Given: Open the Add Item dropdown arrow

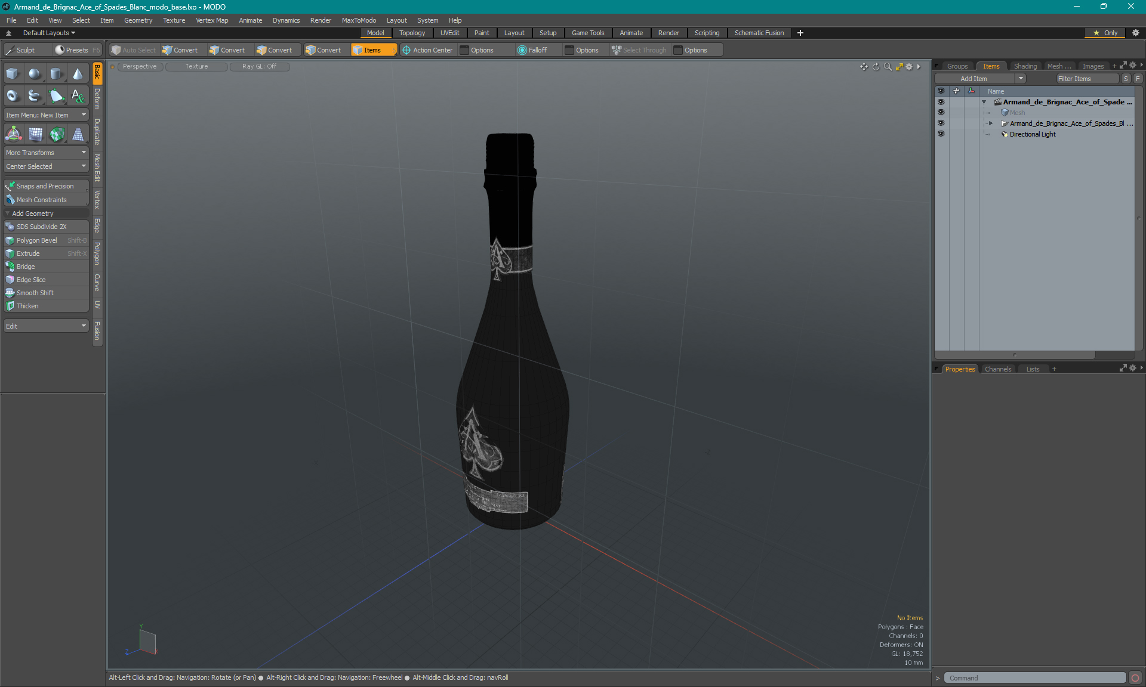Looking at the screenshot, I should tap(1021, 79).
